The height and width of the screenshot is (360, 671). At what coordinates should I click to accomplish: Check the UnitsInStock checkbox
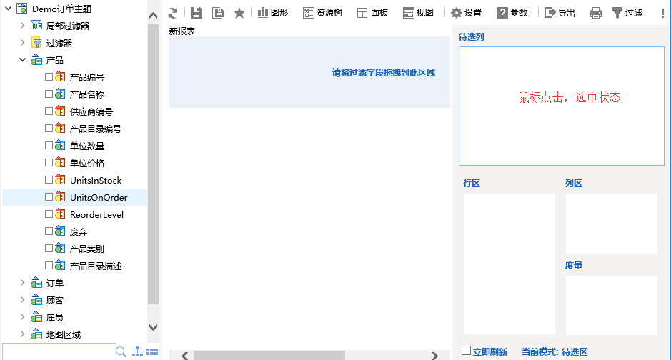coord(49,179)
